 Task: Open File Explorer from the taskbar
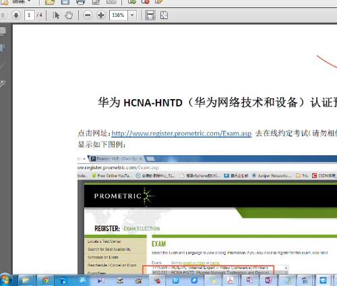[x=26, y=281]
